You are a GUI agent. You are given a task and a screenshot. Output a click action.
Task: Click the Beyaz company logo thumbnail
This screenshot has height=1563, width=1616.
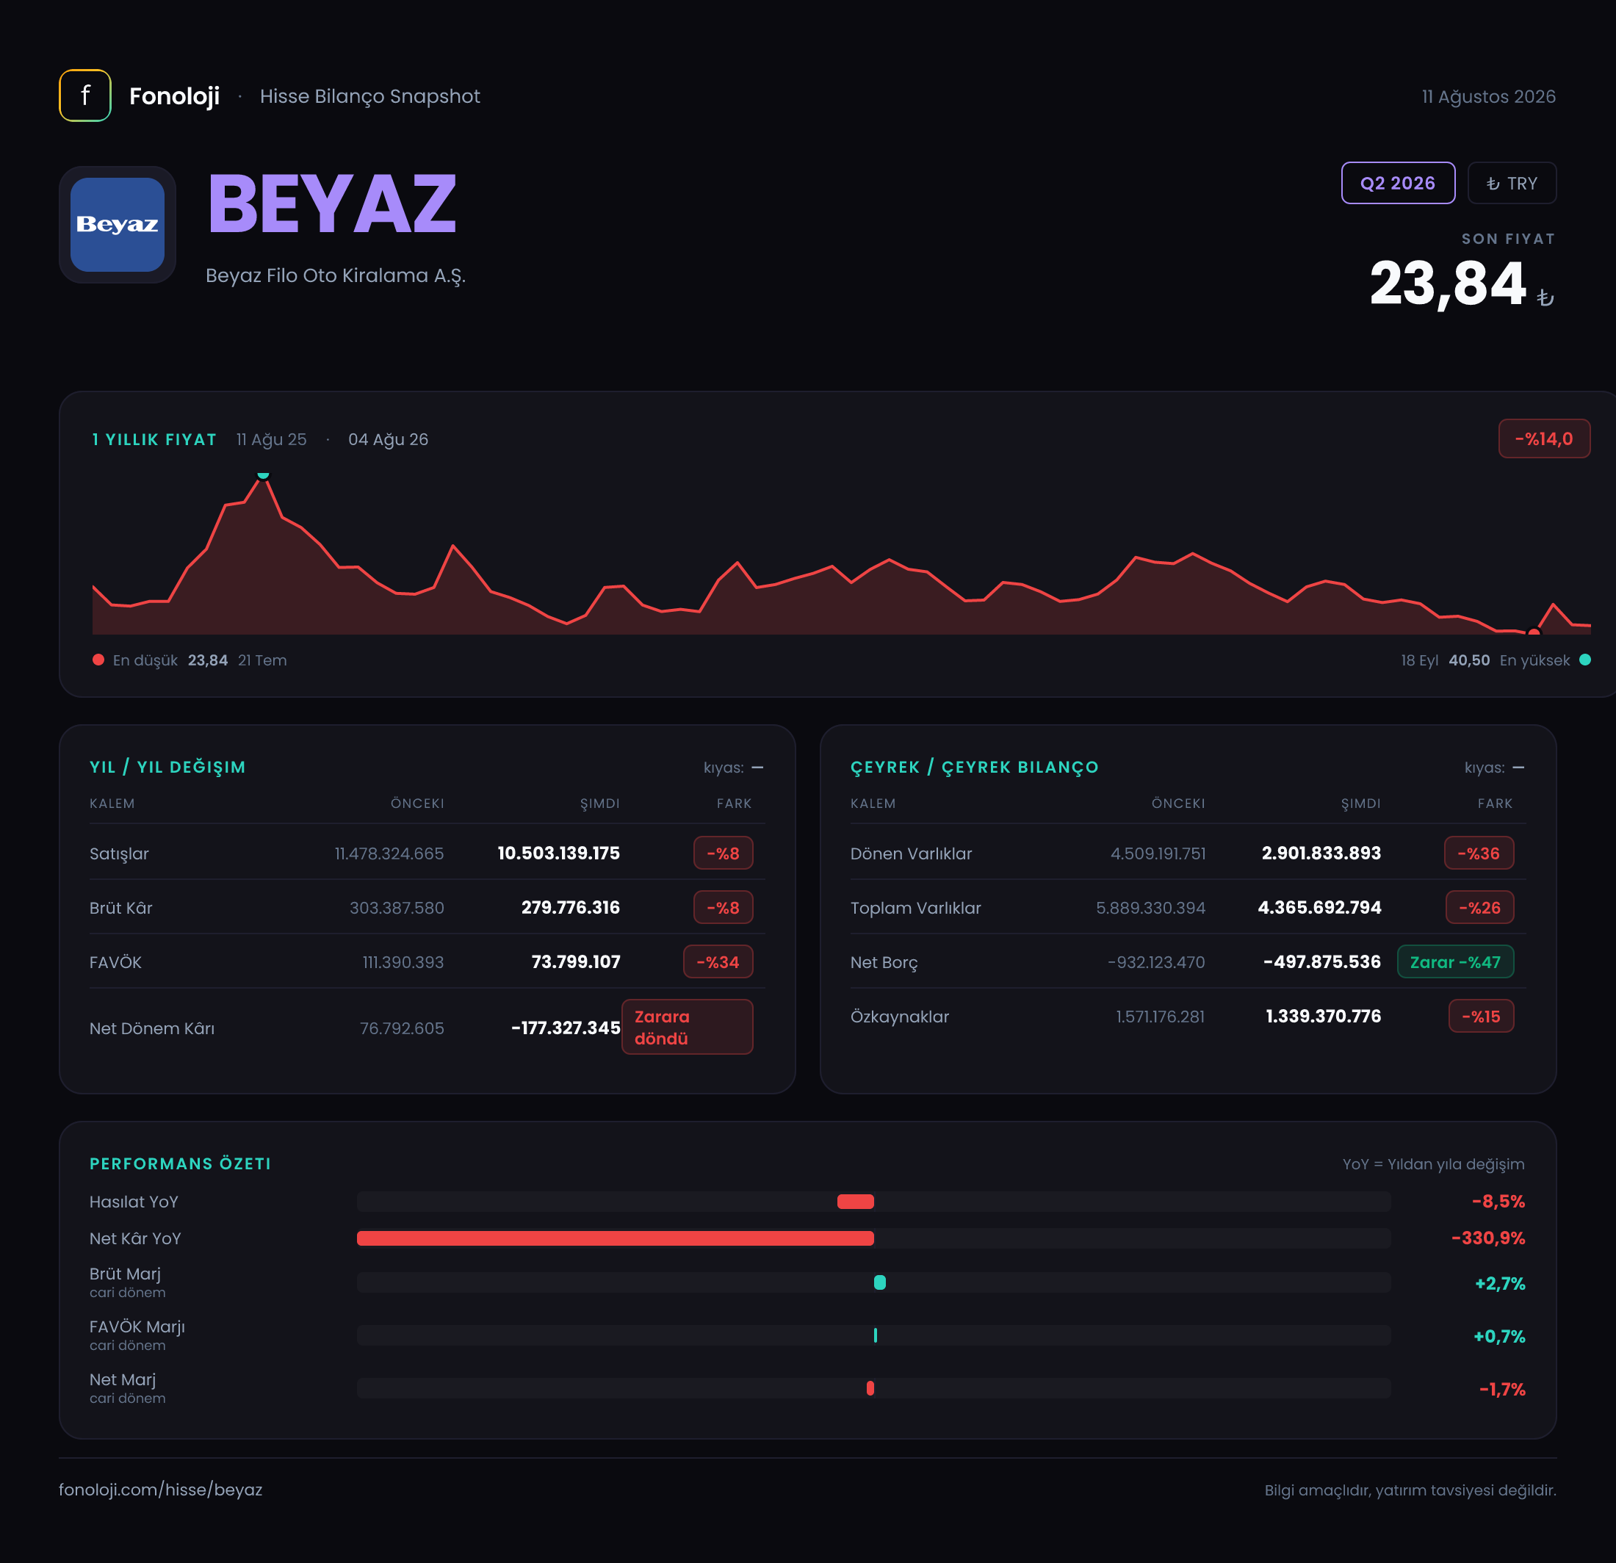coord(117,224)
